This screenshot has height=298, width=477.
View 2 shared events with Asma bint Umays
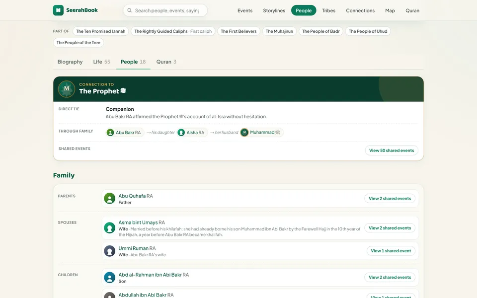click(390, 228)
